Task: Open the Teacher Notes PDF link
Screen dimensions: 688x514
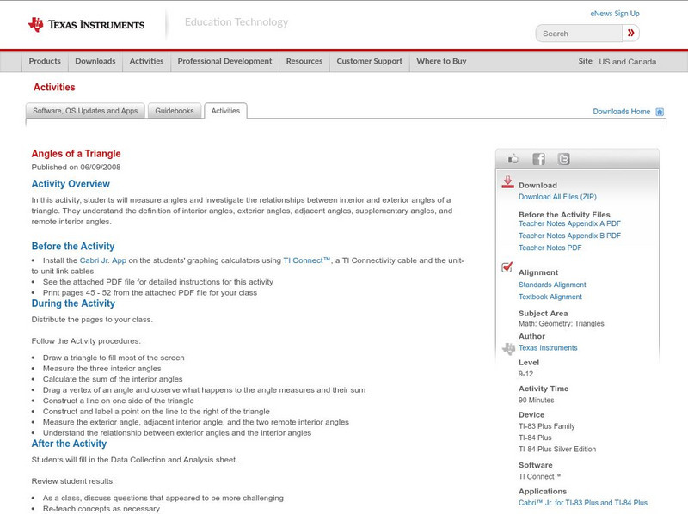Action: 550,248
